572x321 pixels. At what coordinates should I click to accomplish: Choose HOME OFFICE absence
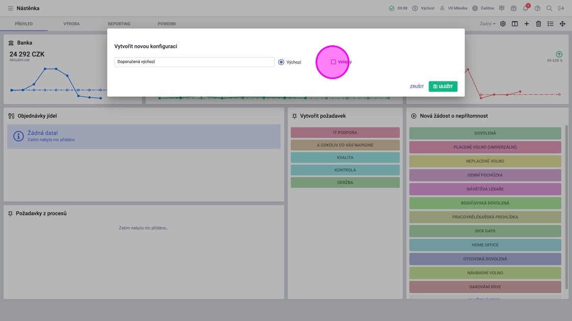click(x=485, y=245)
